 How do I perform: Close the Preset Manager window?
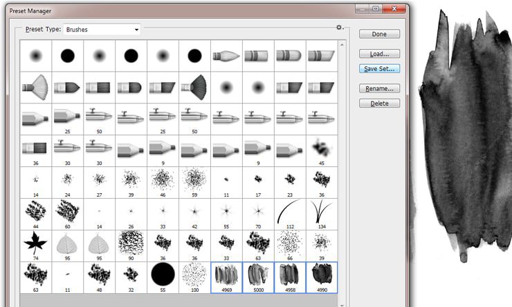[394, 9]
